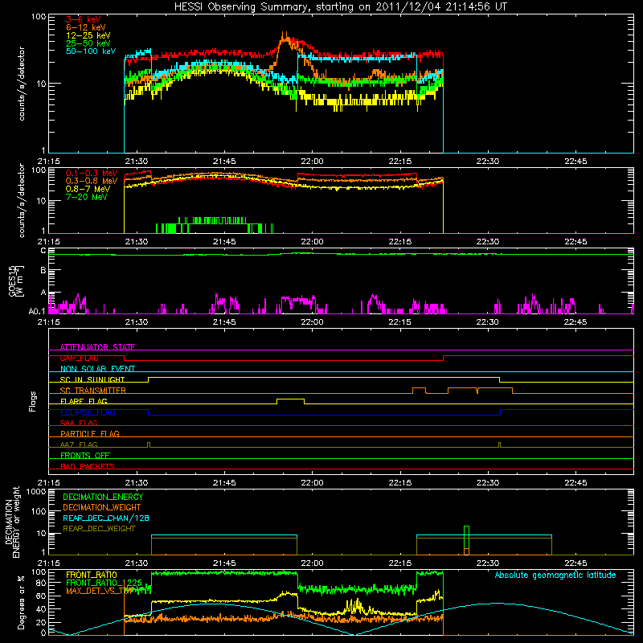Click the 22:45 tick label under the GOES plot
This screenshot has height=643, width=643.
[575, 322]
